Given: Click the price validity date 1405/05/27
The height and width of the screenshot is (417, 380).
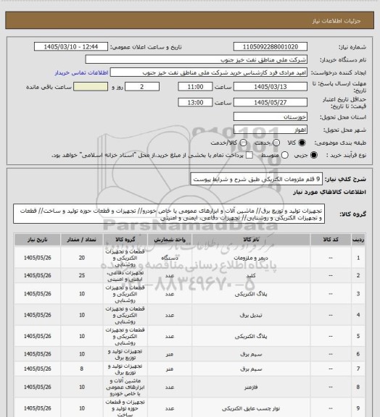Looking at the screenshot, I should (x=270, y=102).
